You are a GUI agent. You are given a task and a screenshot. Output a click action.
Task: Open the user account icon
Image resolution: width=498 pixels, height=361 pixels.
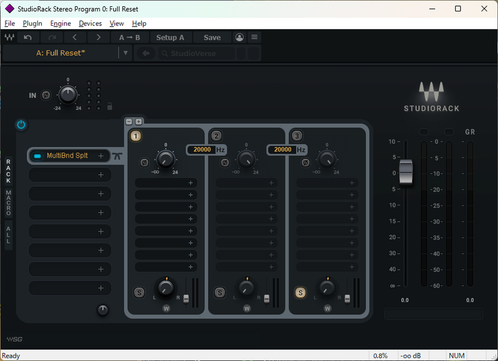pyautogui.click(x=240, y=37)
